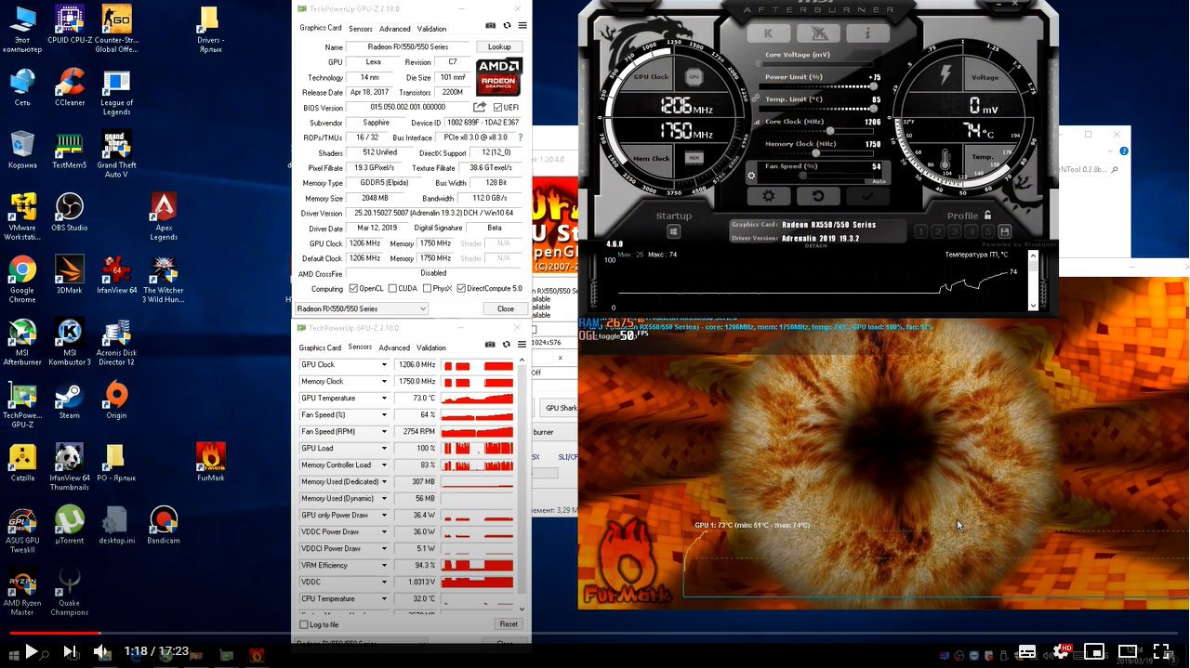Launch MSI Kombustor 3 desktop icon
The image size is (1190, 668).
pos(69,342)
